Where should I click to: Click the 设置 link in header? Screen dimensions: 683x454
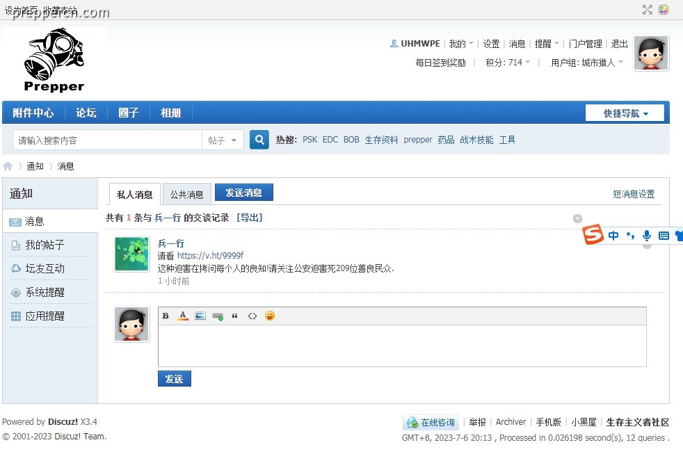(491, 44)
